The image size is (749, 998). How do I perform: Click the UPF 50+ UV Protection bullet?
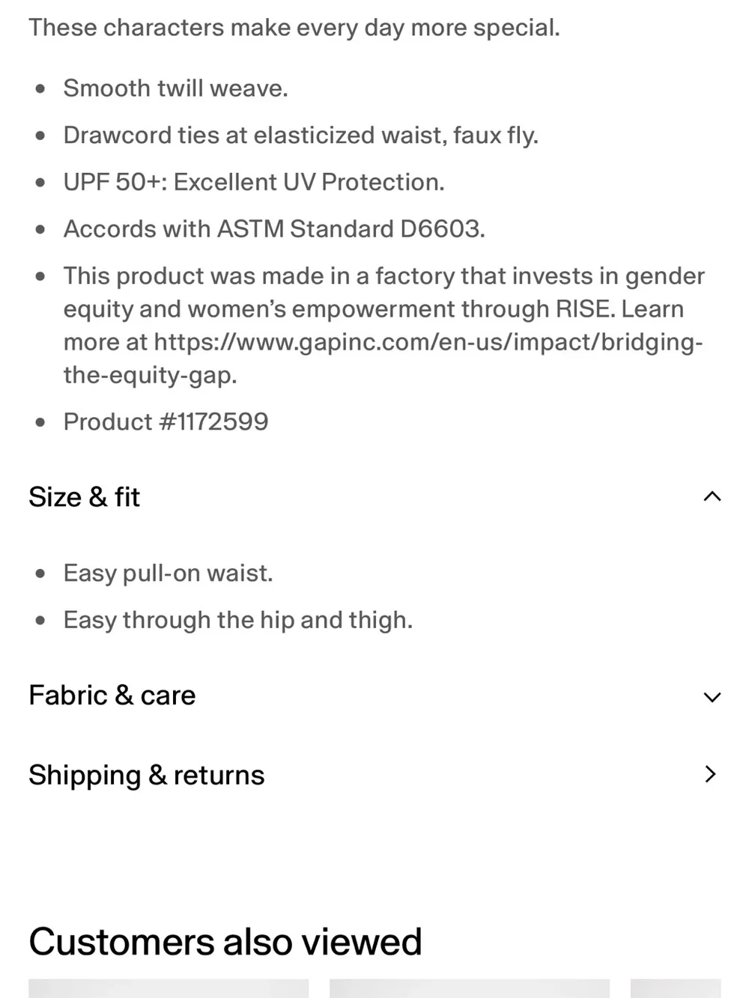point(254,182)
